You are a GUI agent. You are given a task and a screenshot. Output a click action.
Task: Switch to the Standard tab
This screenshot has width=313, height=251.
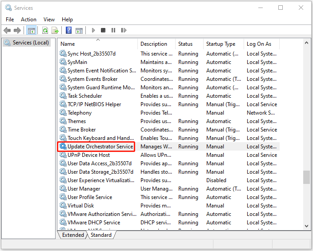[x=101, y=235]
